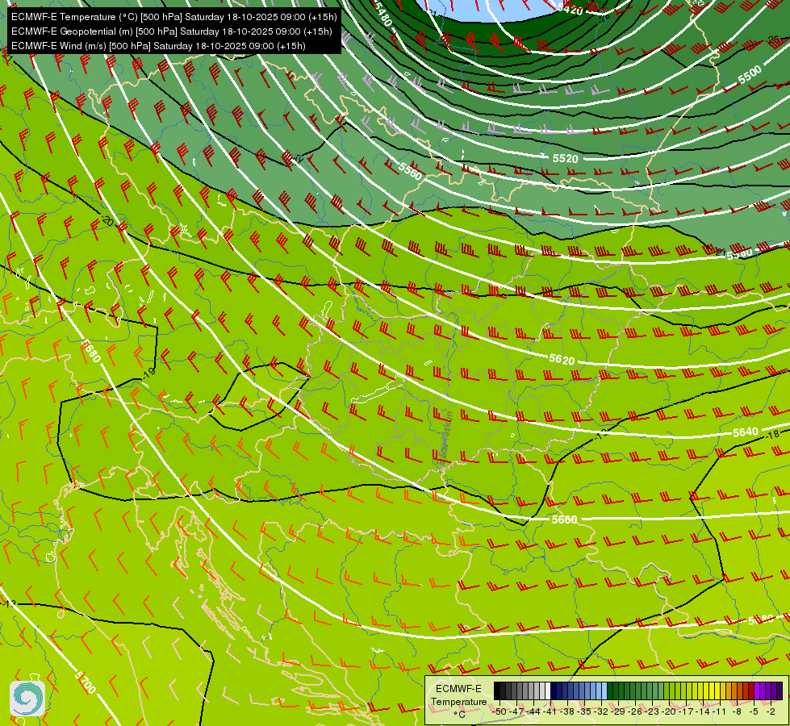Click the -32 value in the temperature legend
790x726 pixels.
(x=601, y=711)
